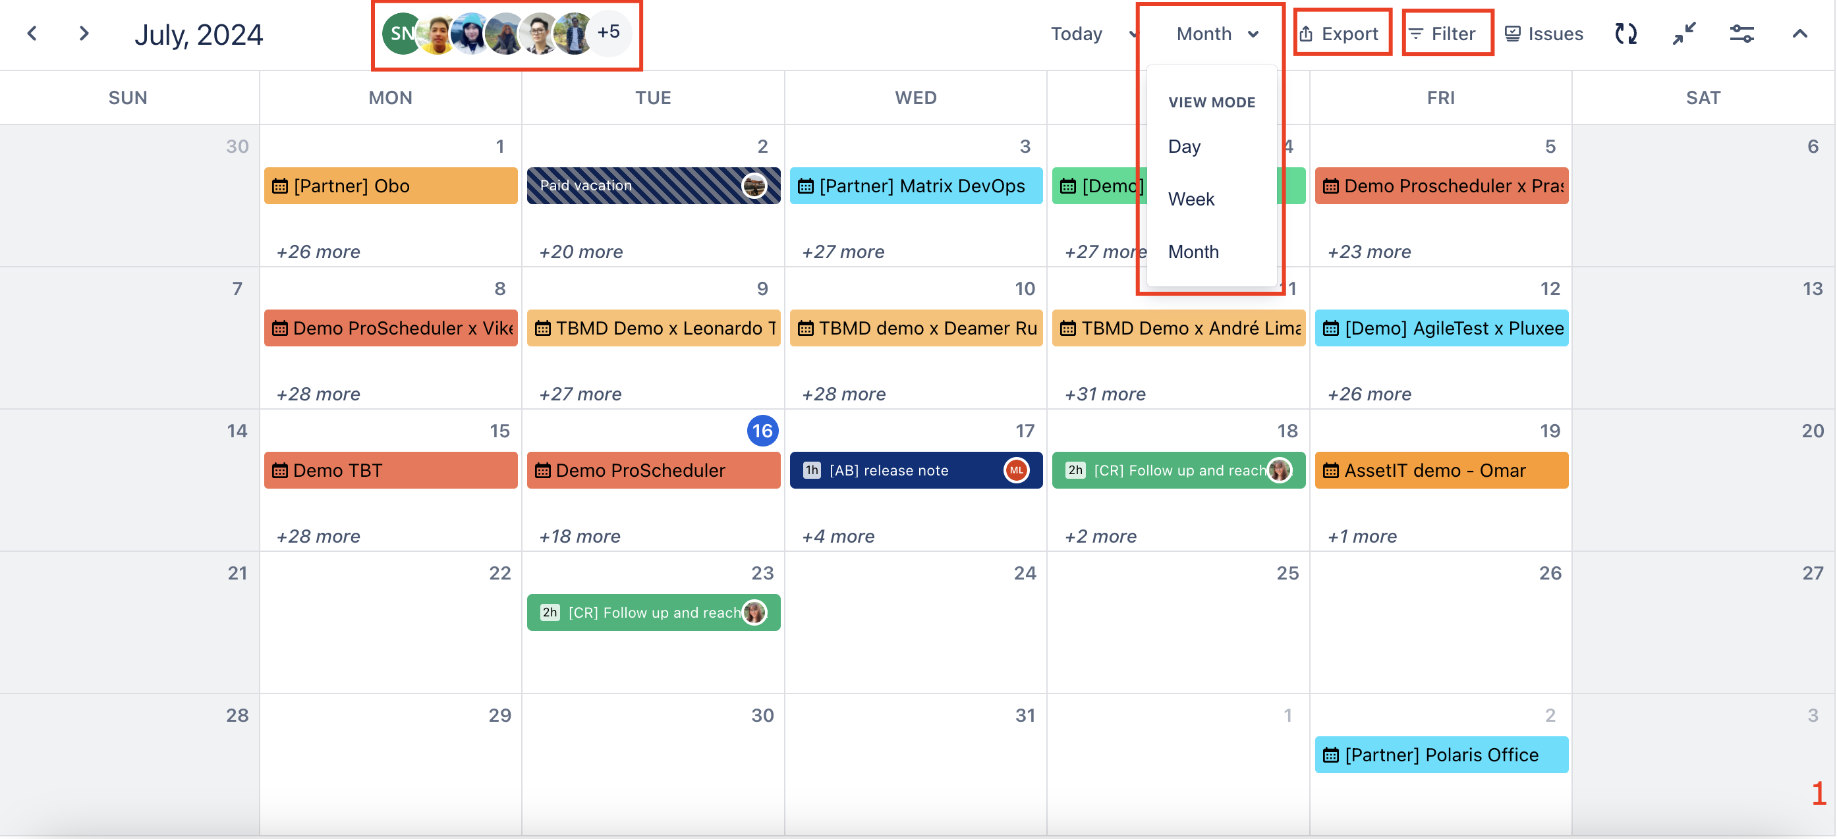Click the refresh sync icon
This screenshot has width=1837, height=839.
[x=1625, y=34]
